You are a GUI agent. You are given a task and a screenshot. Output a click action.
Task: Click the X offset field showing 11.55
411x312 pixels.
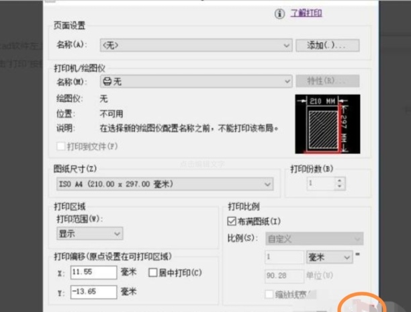pyautogui.click(x=93, y=272)
